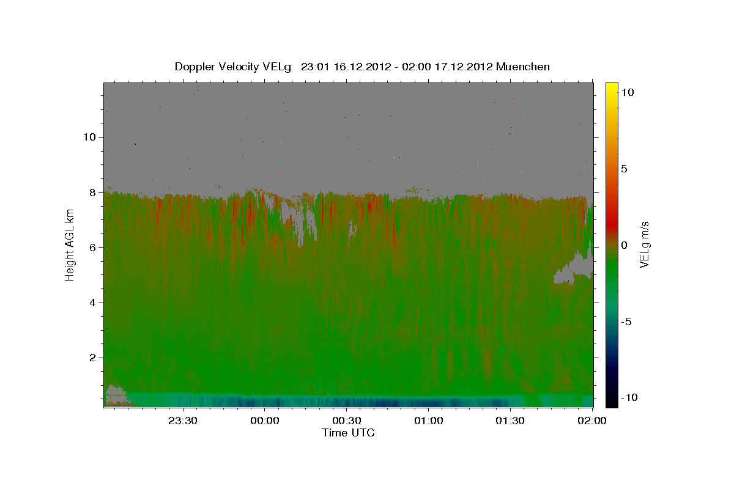734x489 pixels.
Task: Click the colorbar value 10 label
Action: 628,92
